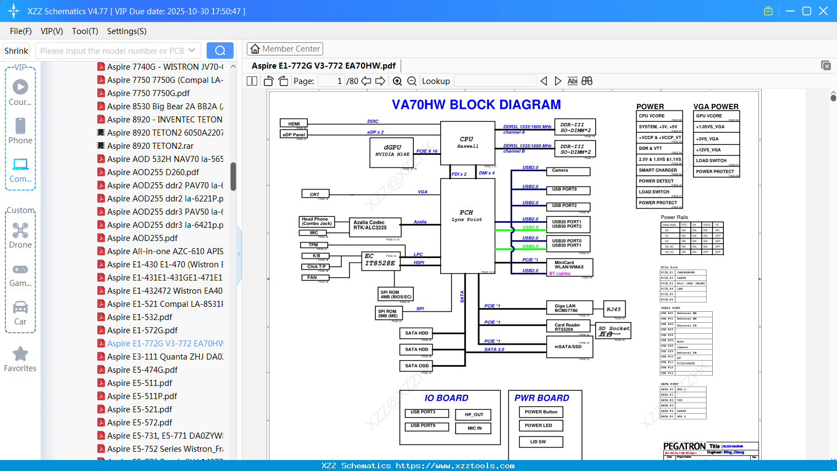The image size is (837, 471).
Task: Toggle Abi whole-word match option
Action: point(572,81)
